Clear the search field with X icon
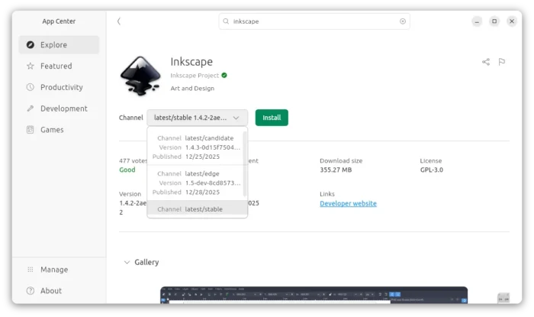The height and width of the screenshot is (317, 534). (x=403, y=21)
